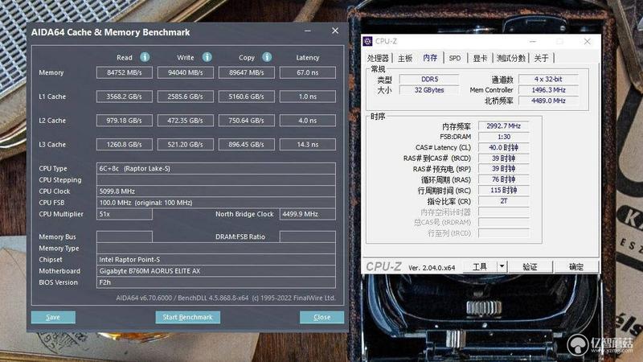Click the Memory Write value 94040 MB/s
The height and width of the screenshot is (362, 643).
point(186,72)
